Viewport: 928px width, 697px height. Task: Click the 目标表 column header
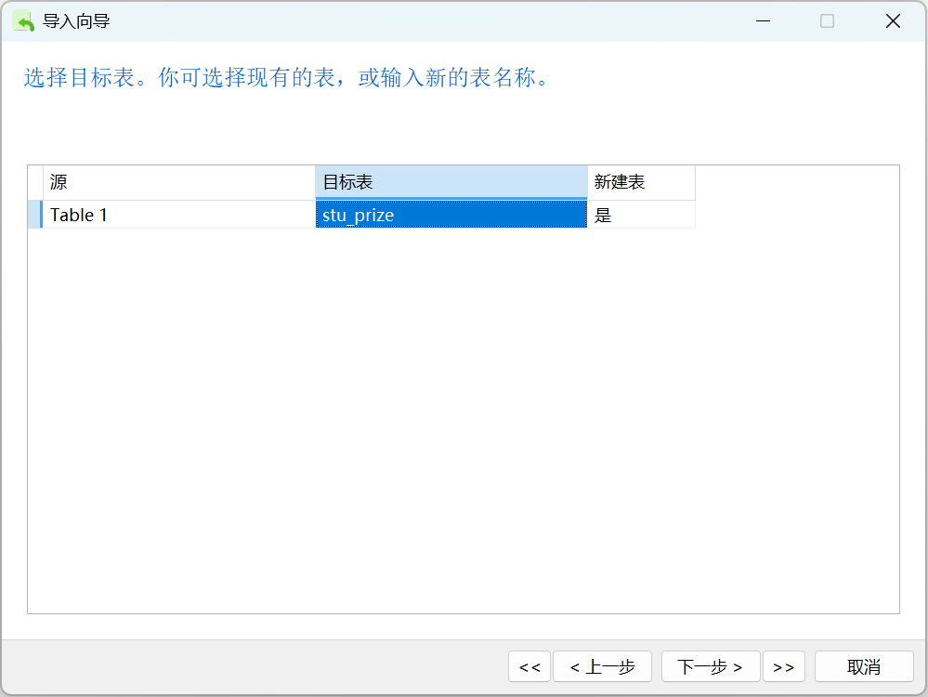(451, 182)
